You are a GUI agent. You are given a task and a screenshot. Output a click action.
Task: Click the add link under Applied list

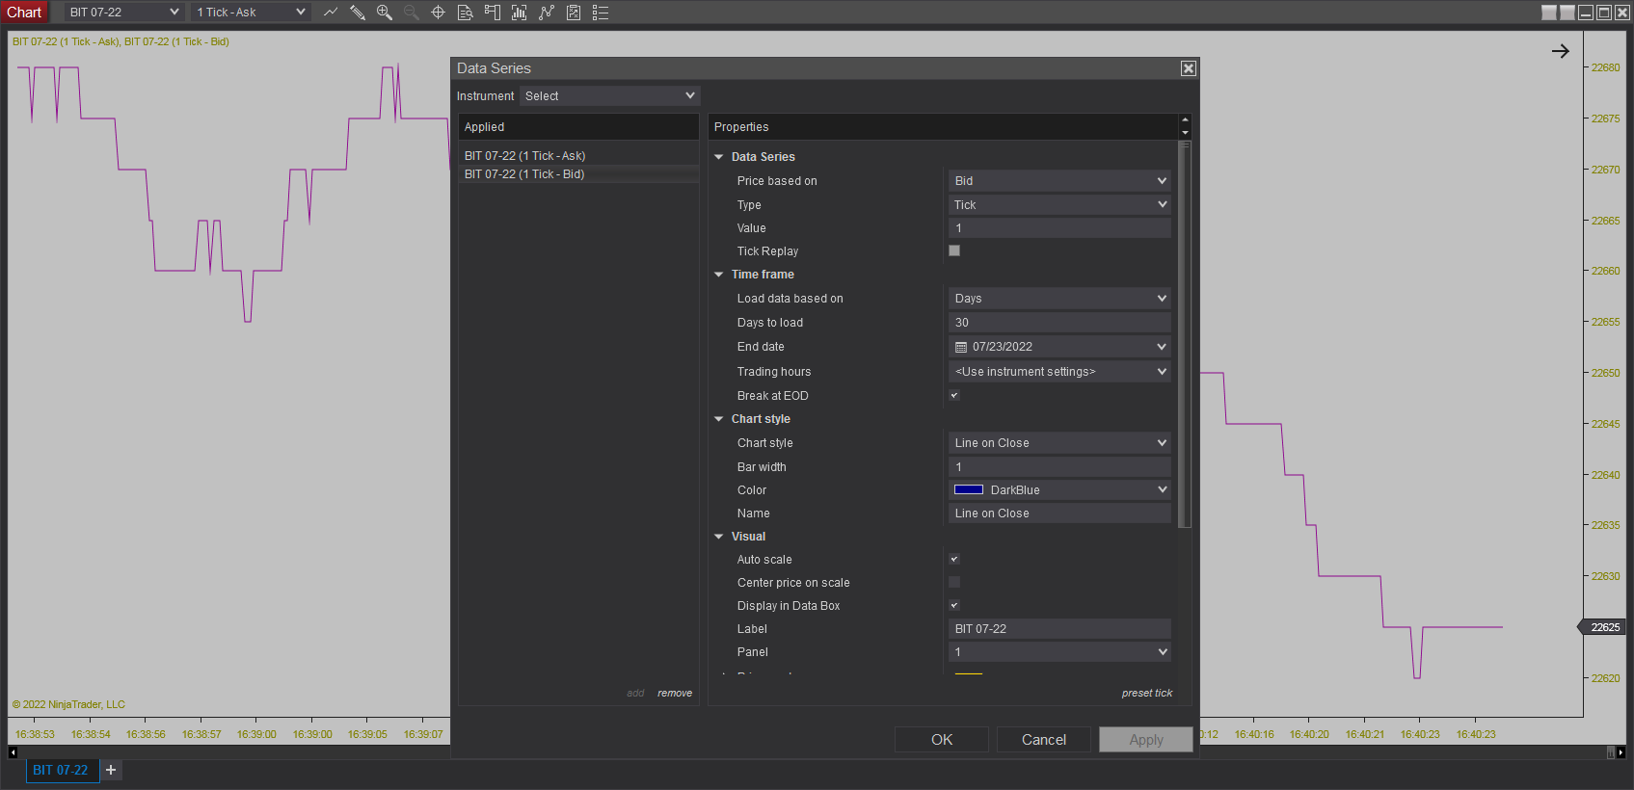tap(635, 693)
